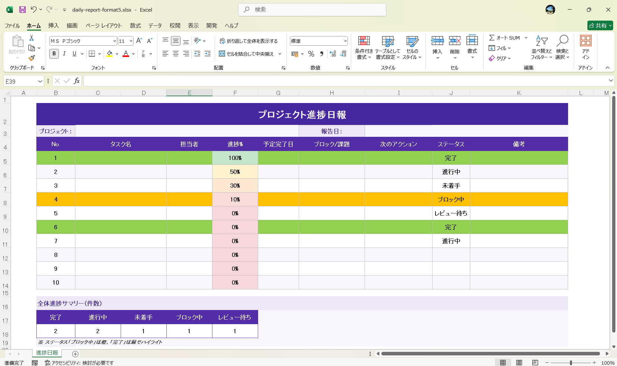Open the font name dropdown MS Pゴシック

(115, 41)
